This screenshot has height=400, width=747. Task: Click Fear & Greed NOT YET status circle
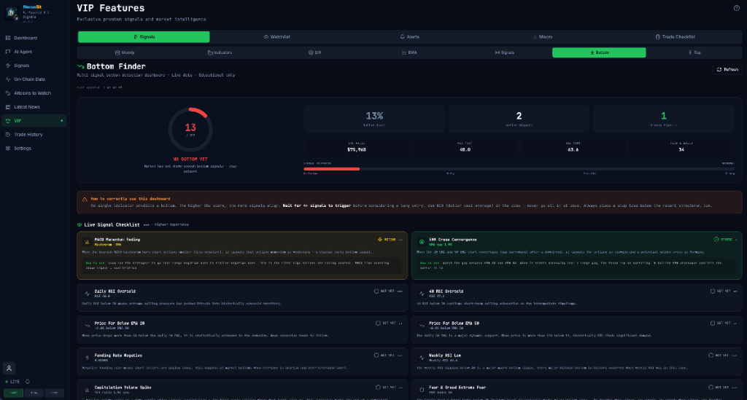point(711,387)
